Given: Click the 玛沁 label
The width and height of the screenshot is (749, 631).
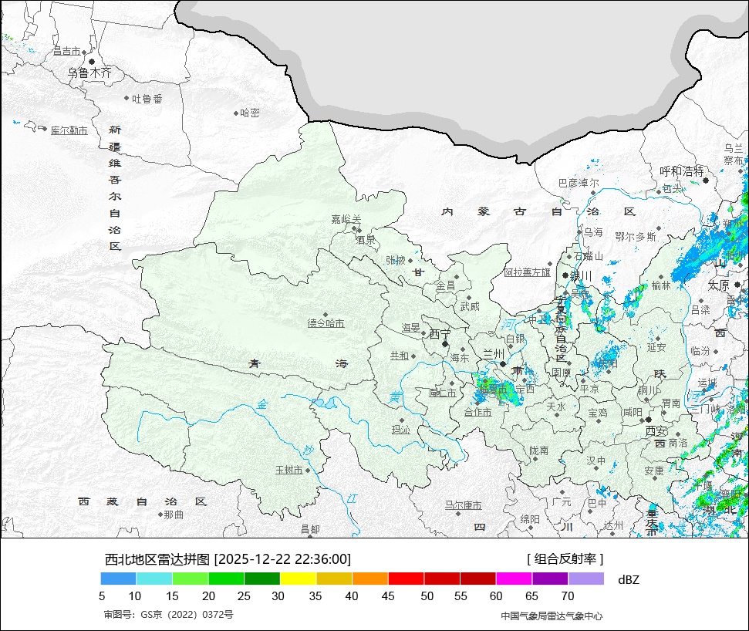Looking at the screenshot, I should pos(401,430).
